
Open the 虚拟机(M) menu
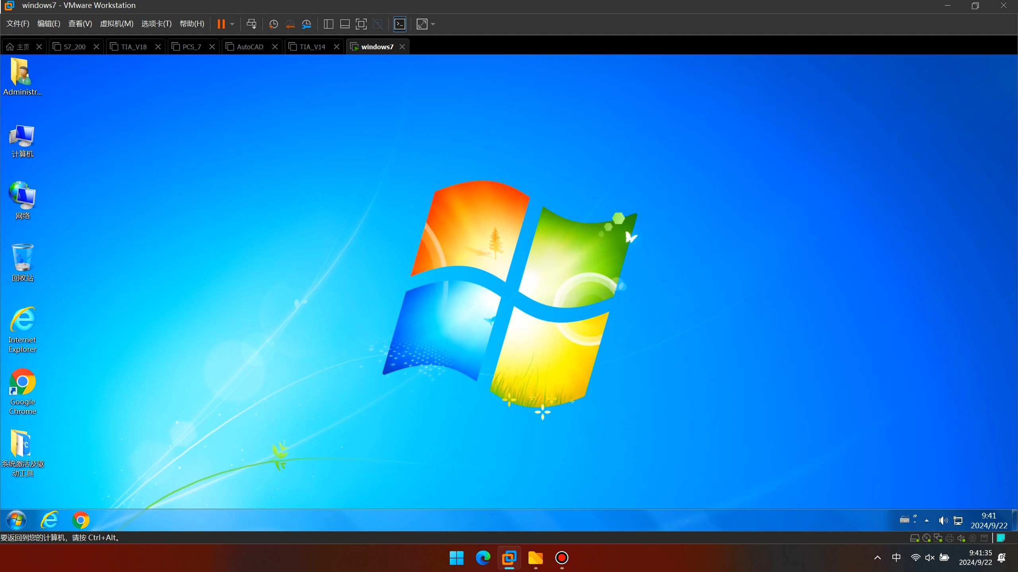click(x=117, y=24)
